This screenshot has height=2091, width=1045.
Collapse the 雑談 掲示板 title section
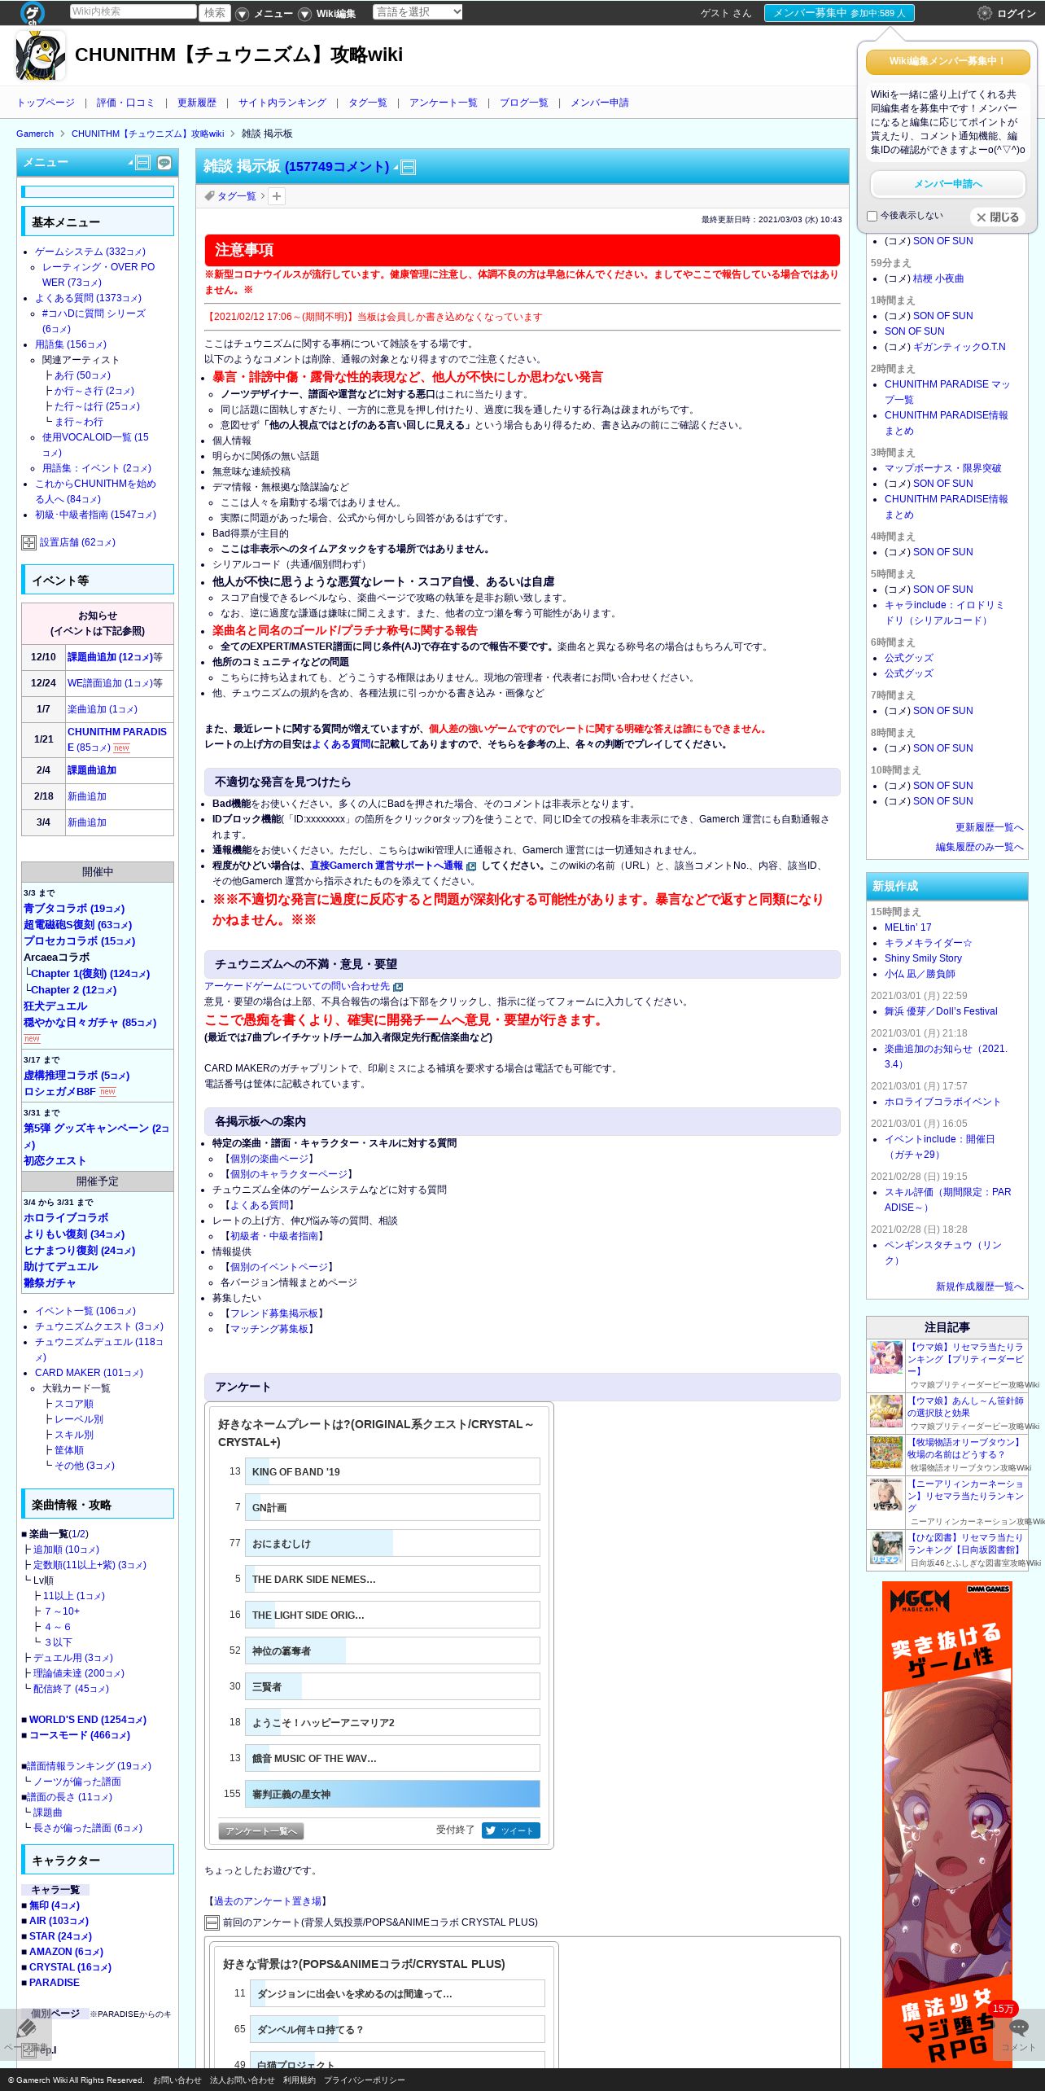pyautogui.click(x=409, y=167)
